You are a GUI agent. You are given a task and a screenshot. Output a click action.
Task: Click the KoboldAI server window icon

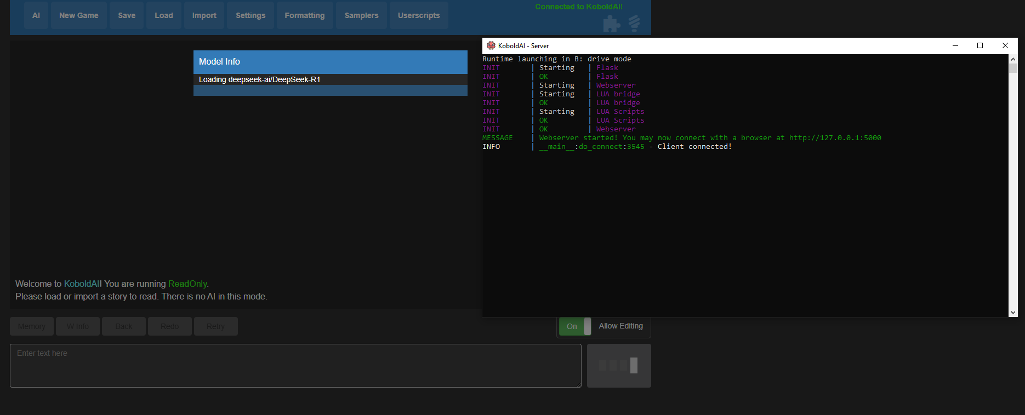tap(491, 46)
